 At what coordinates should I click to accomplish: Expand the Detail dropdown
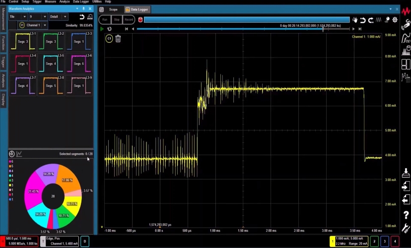58,17
